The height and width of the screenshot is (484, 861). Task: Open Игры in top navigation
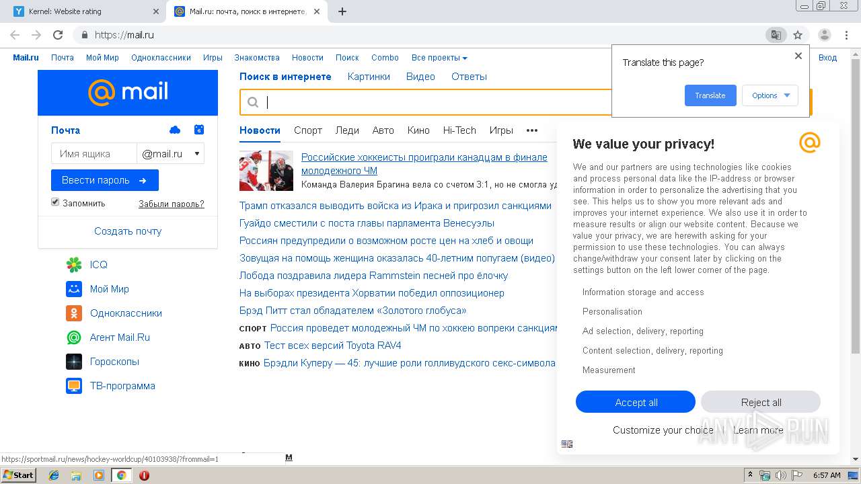point(213,58)
